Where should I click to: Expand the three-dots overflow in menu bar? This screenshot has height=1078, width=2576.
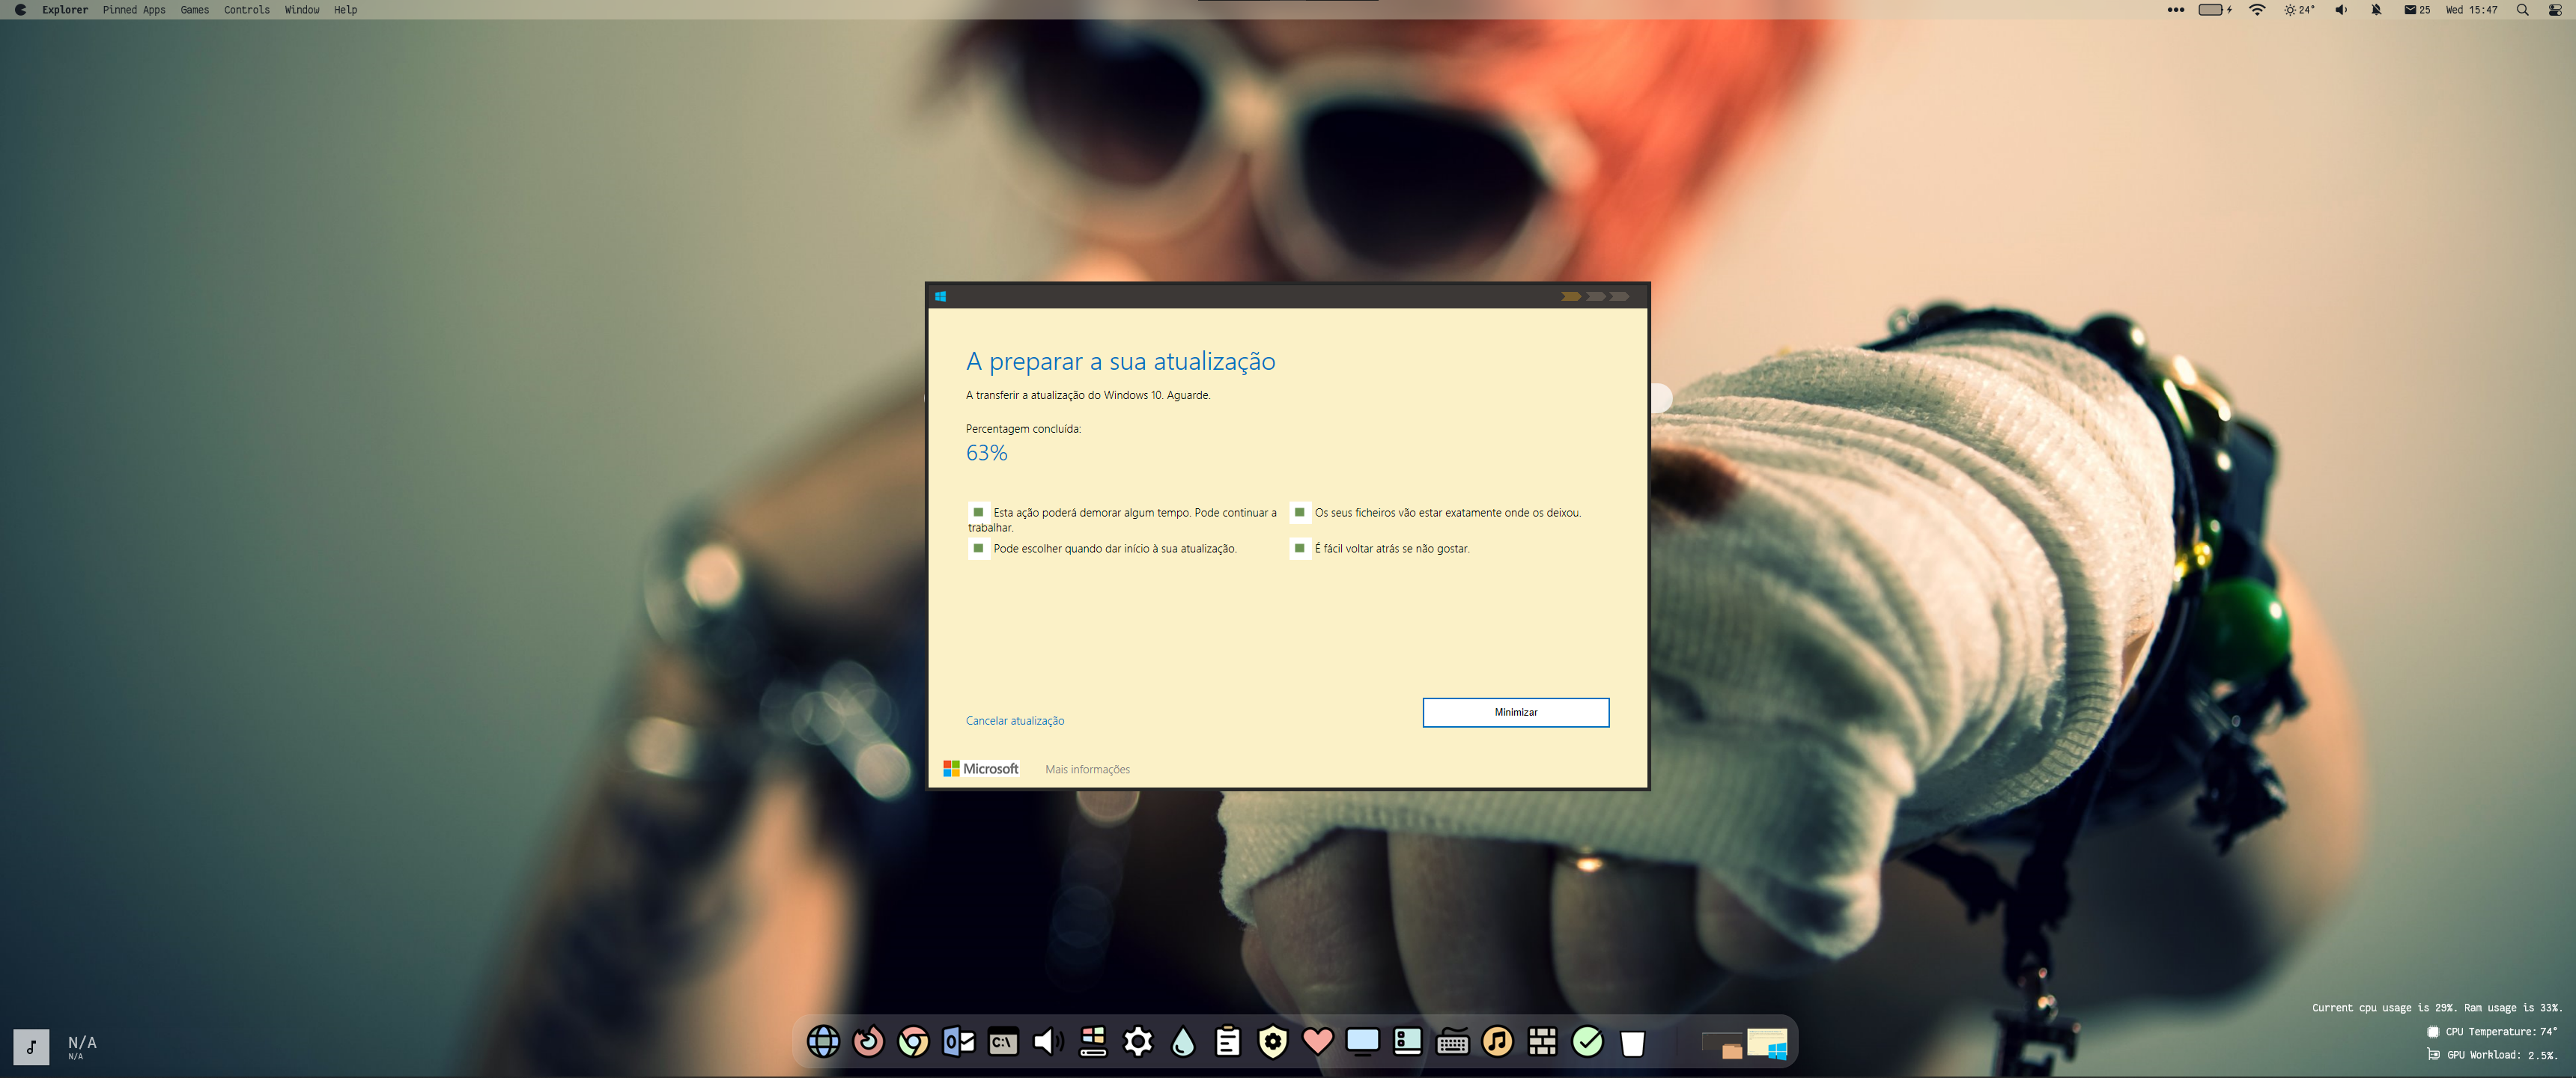[2175, 10]
